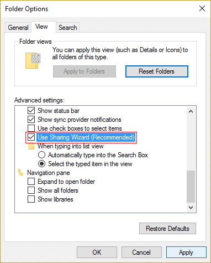Uncheck Show status bar
This screenshot has height=263, width=211.
click(31, 111)
